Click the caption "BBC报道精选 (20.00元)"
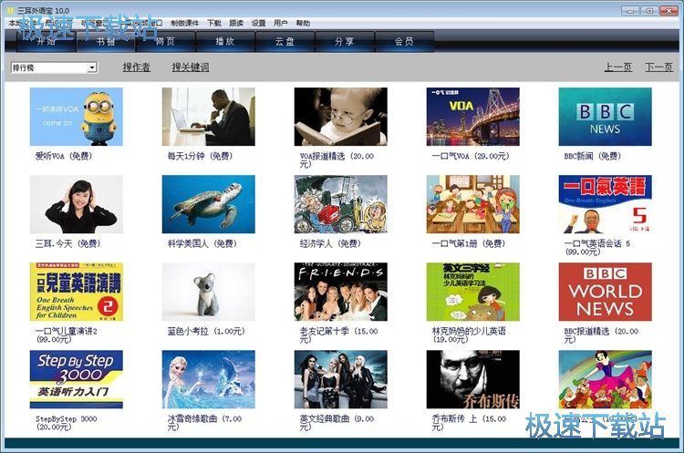Viewport: 684px width, 453px height. click(x=601, y=335)
